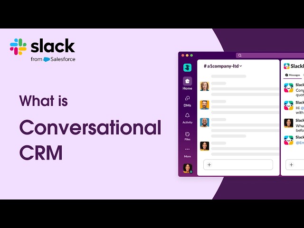Image resolution: width=304 pixels, height=228 pixels.
Task: Switch to the Messages tab
Action: (x=293, y=75)
